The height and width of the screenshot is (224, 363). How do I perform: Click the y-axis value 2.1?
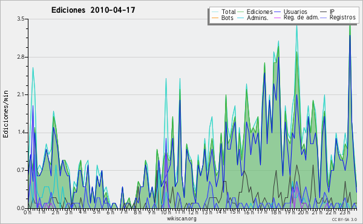coord(21,94)
